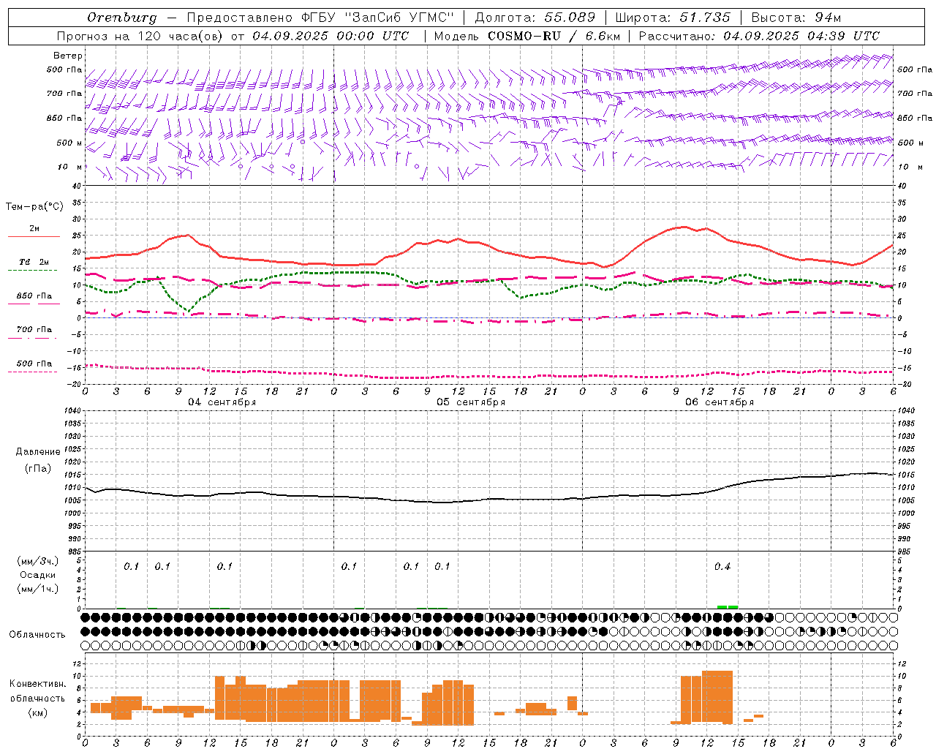Click the 'Конвективн.' convective cloud label
The image size is (936, 749).
pyautogui.click(x=38, y=684)
